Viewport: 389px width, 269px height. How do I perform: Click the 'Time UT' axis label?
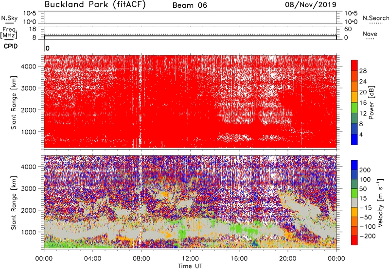pyautogui.click(x=190, y=266)
